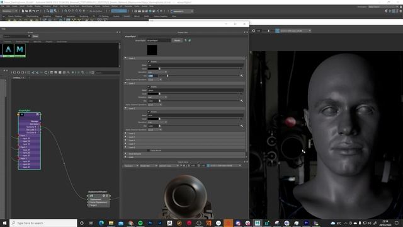Click the output connections icon in node toolbar

click(x=23, y=73)
